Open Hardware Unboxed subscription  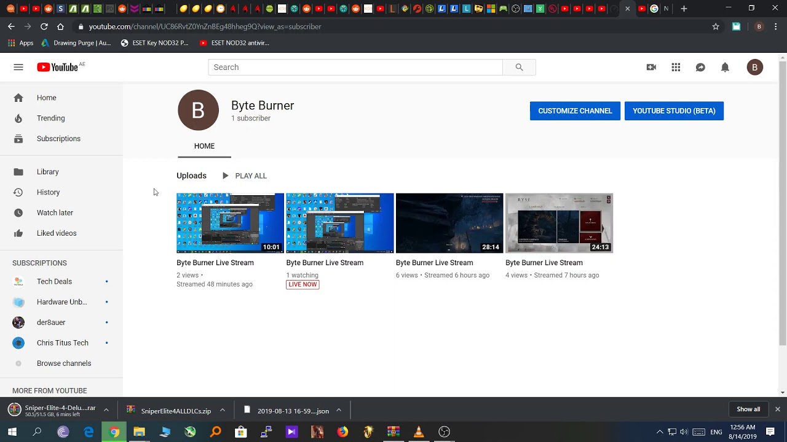click(x=61, y=302)
